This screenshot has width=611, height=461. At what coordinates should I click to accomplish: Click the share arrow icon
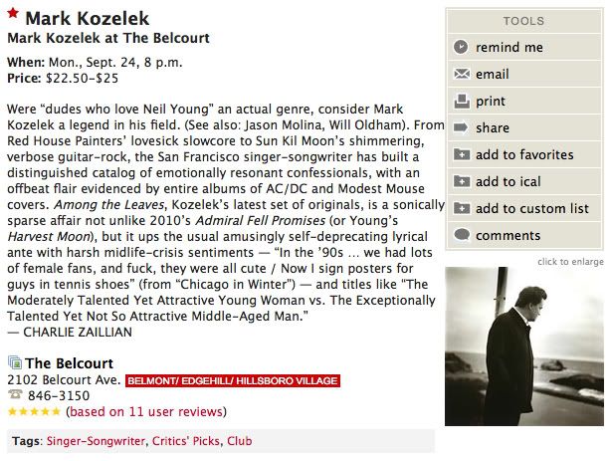coord(461,127)
